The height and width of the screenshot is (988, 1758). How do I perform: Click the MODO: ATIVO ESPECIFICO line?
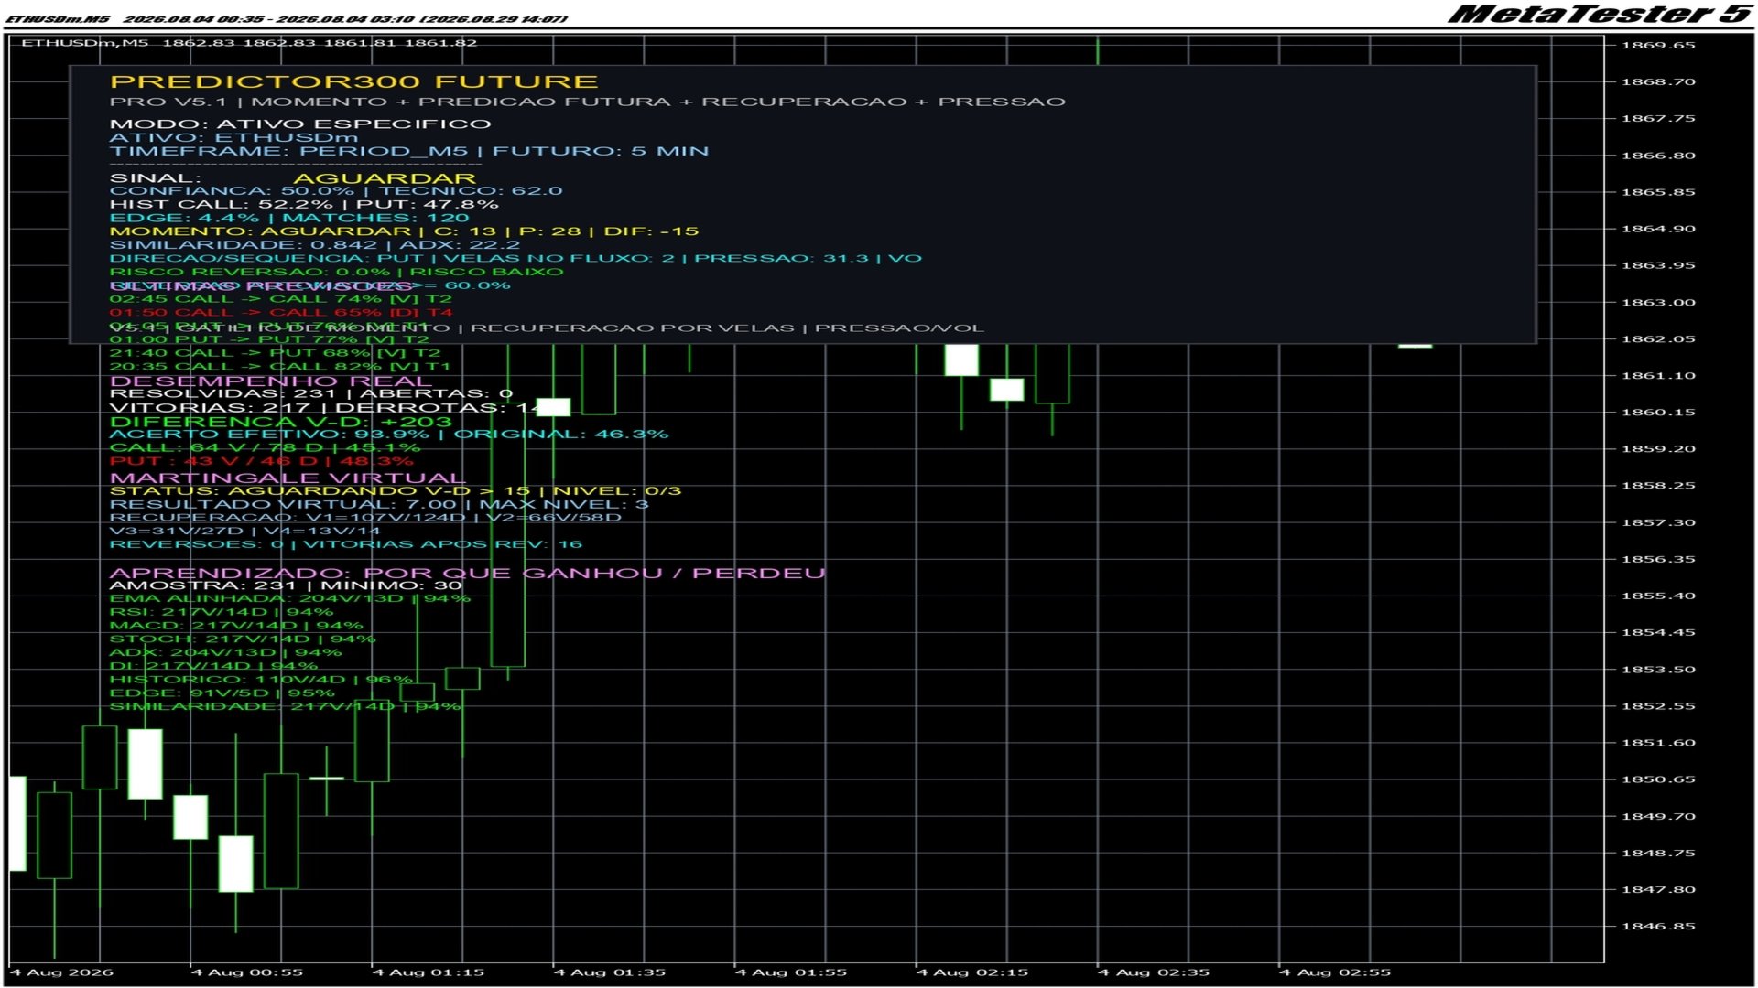pyautogui.click(x=300, y=123)
